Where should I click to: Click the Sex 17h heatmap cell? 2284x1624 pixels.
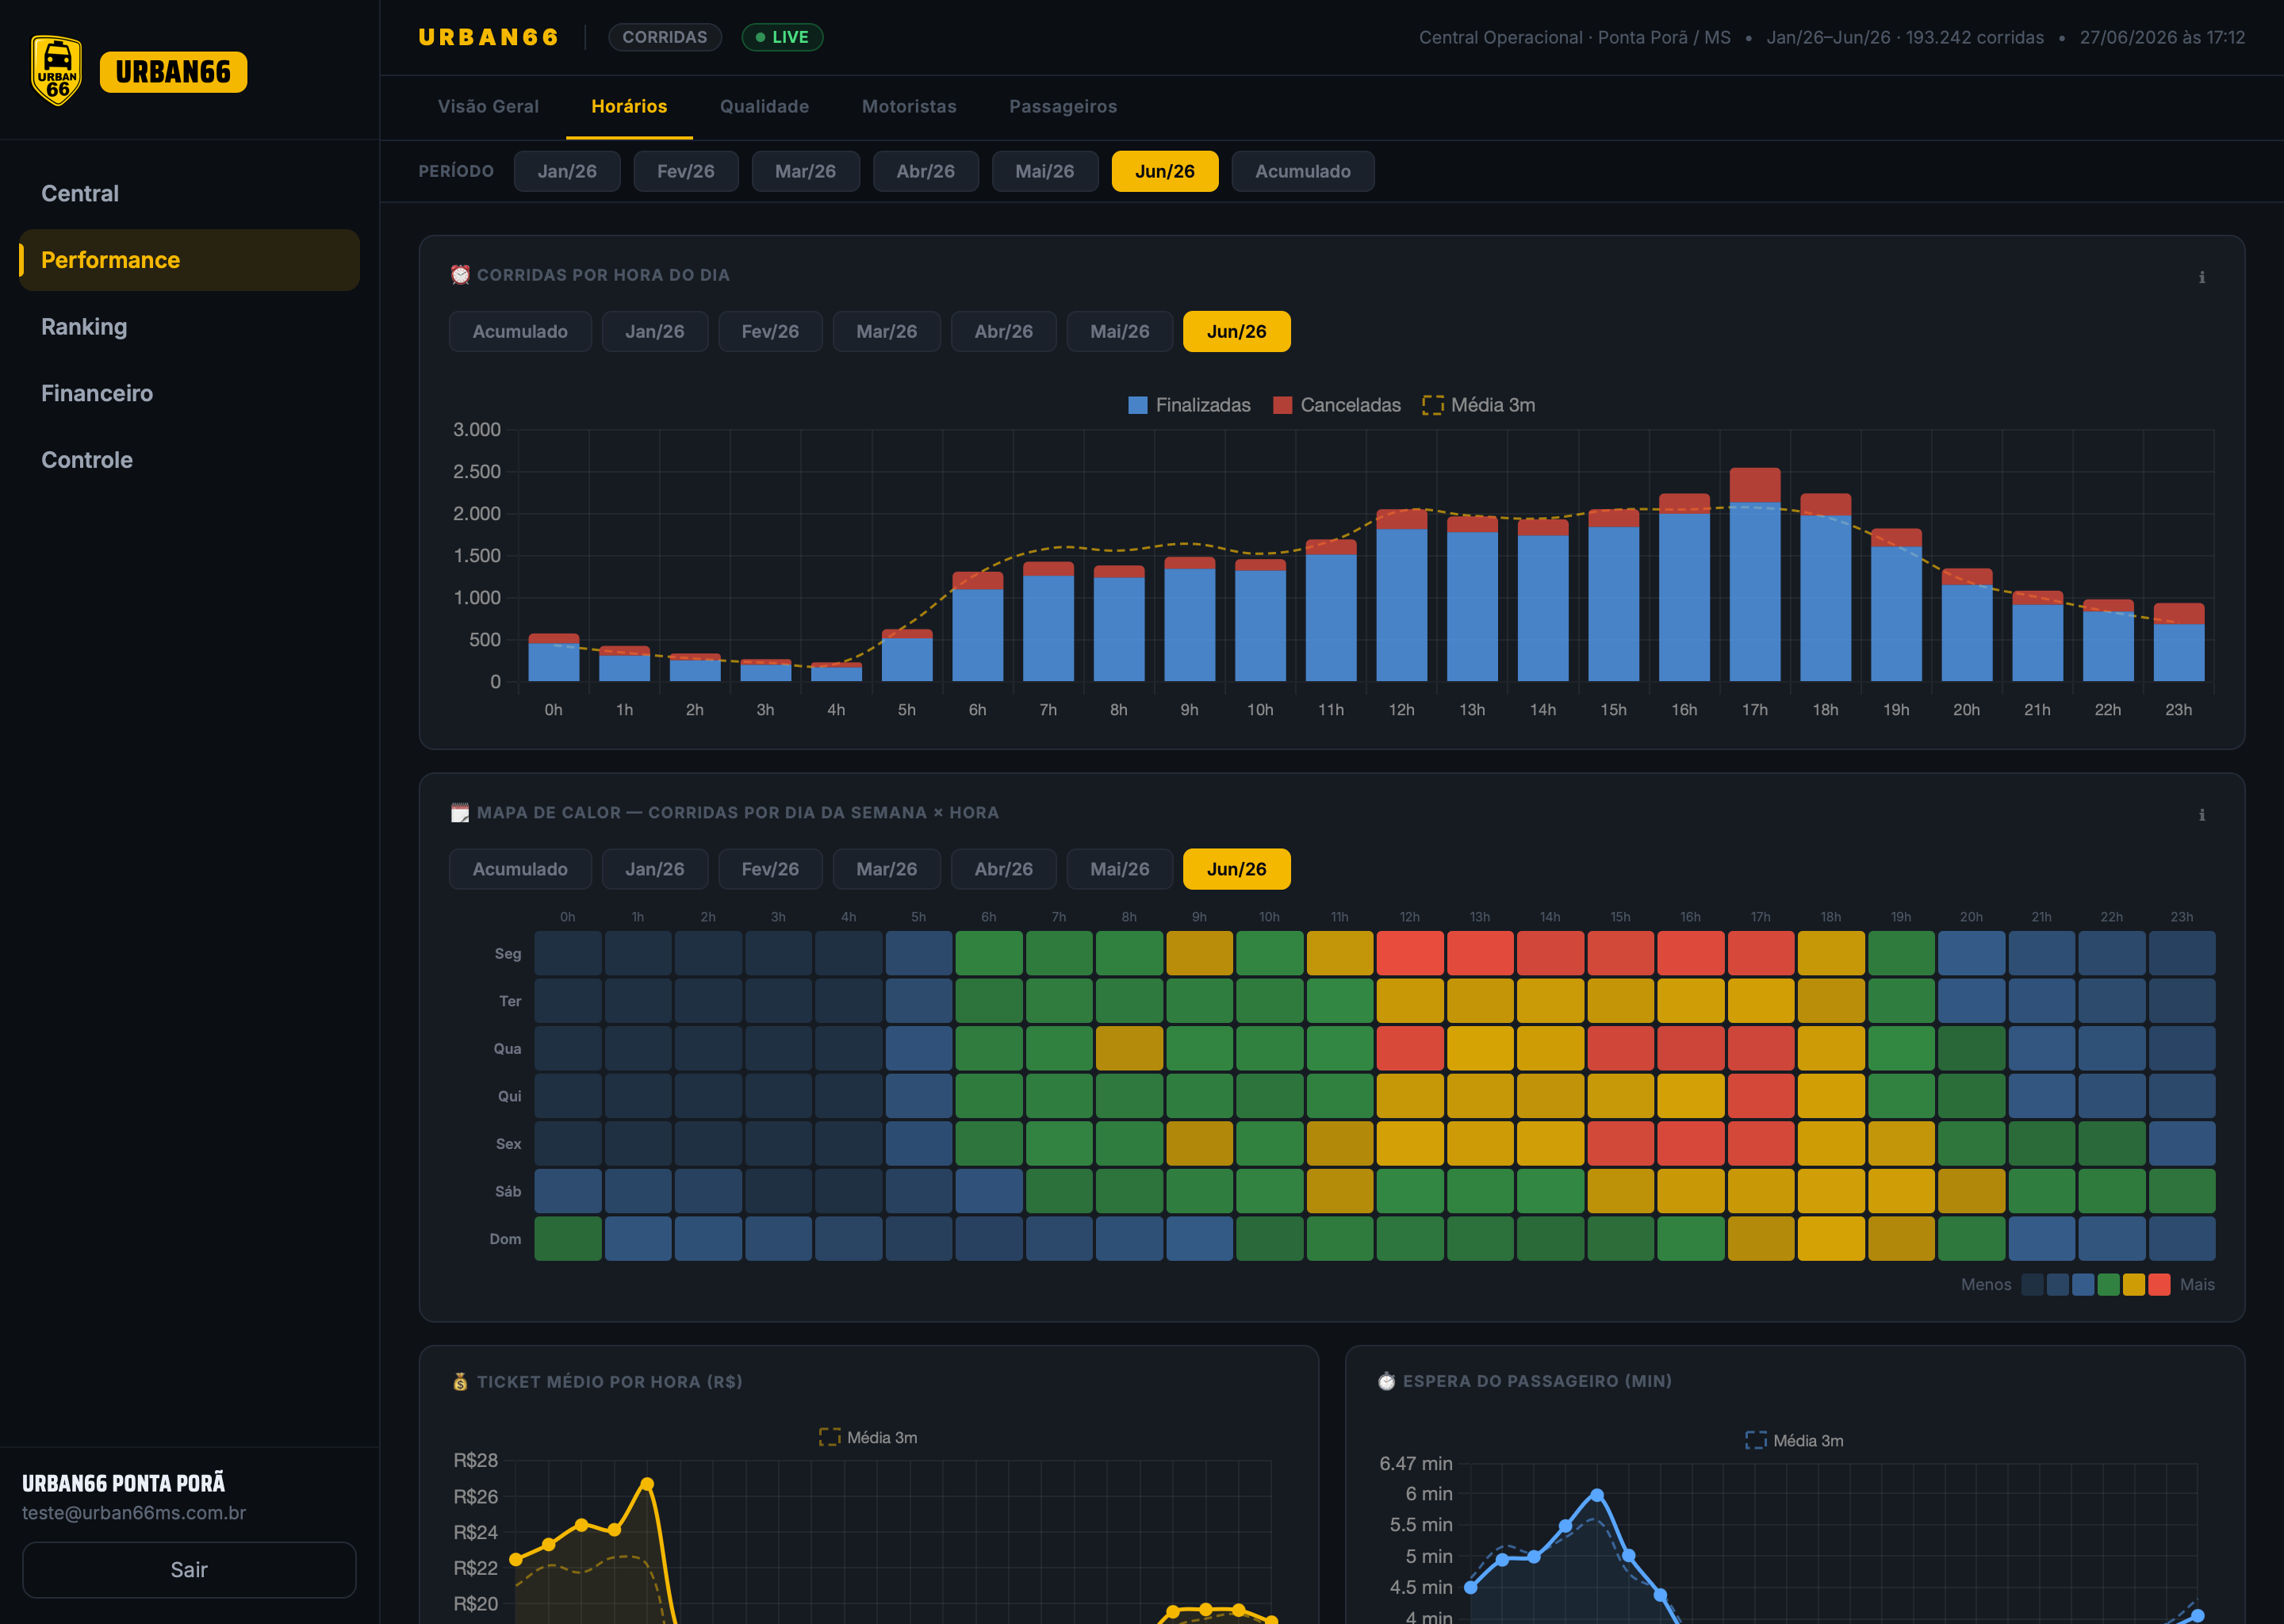[x=1761, y=1143]
